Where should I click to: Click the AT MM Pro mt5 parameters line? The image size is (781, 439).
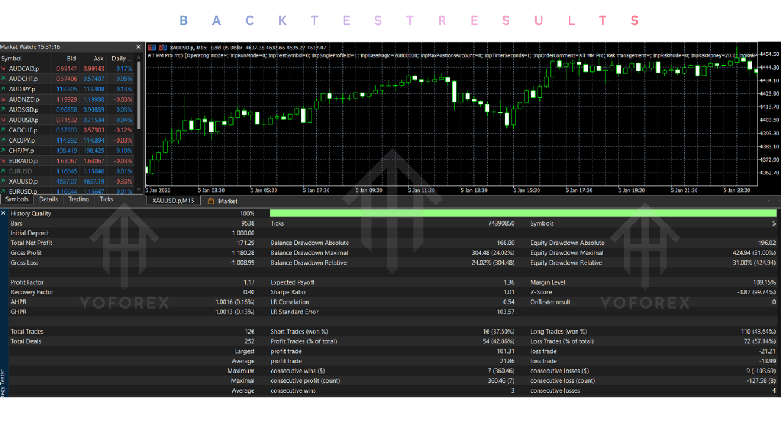point(452,55)
